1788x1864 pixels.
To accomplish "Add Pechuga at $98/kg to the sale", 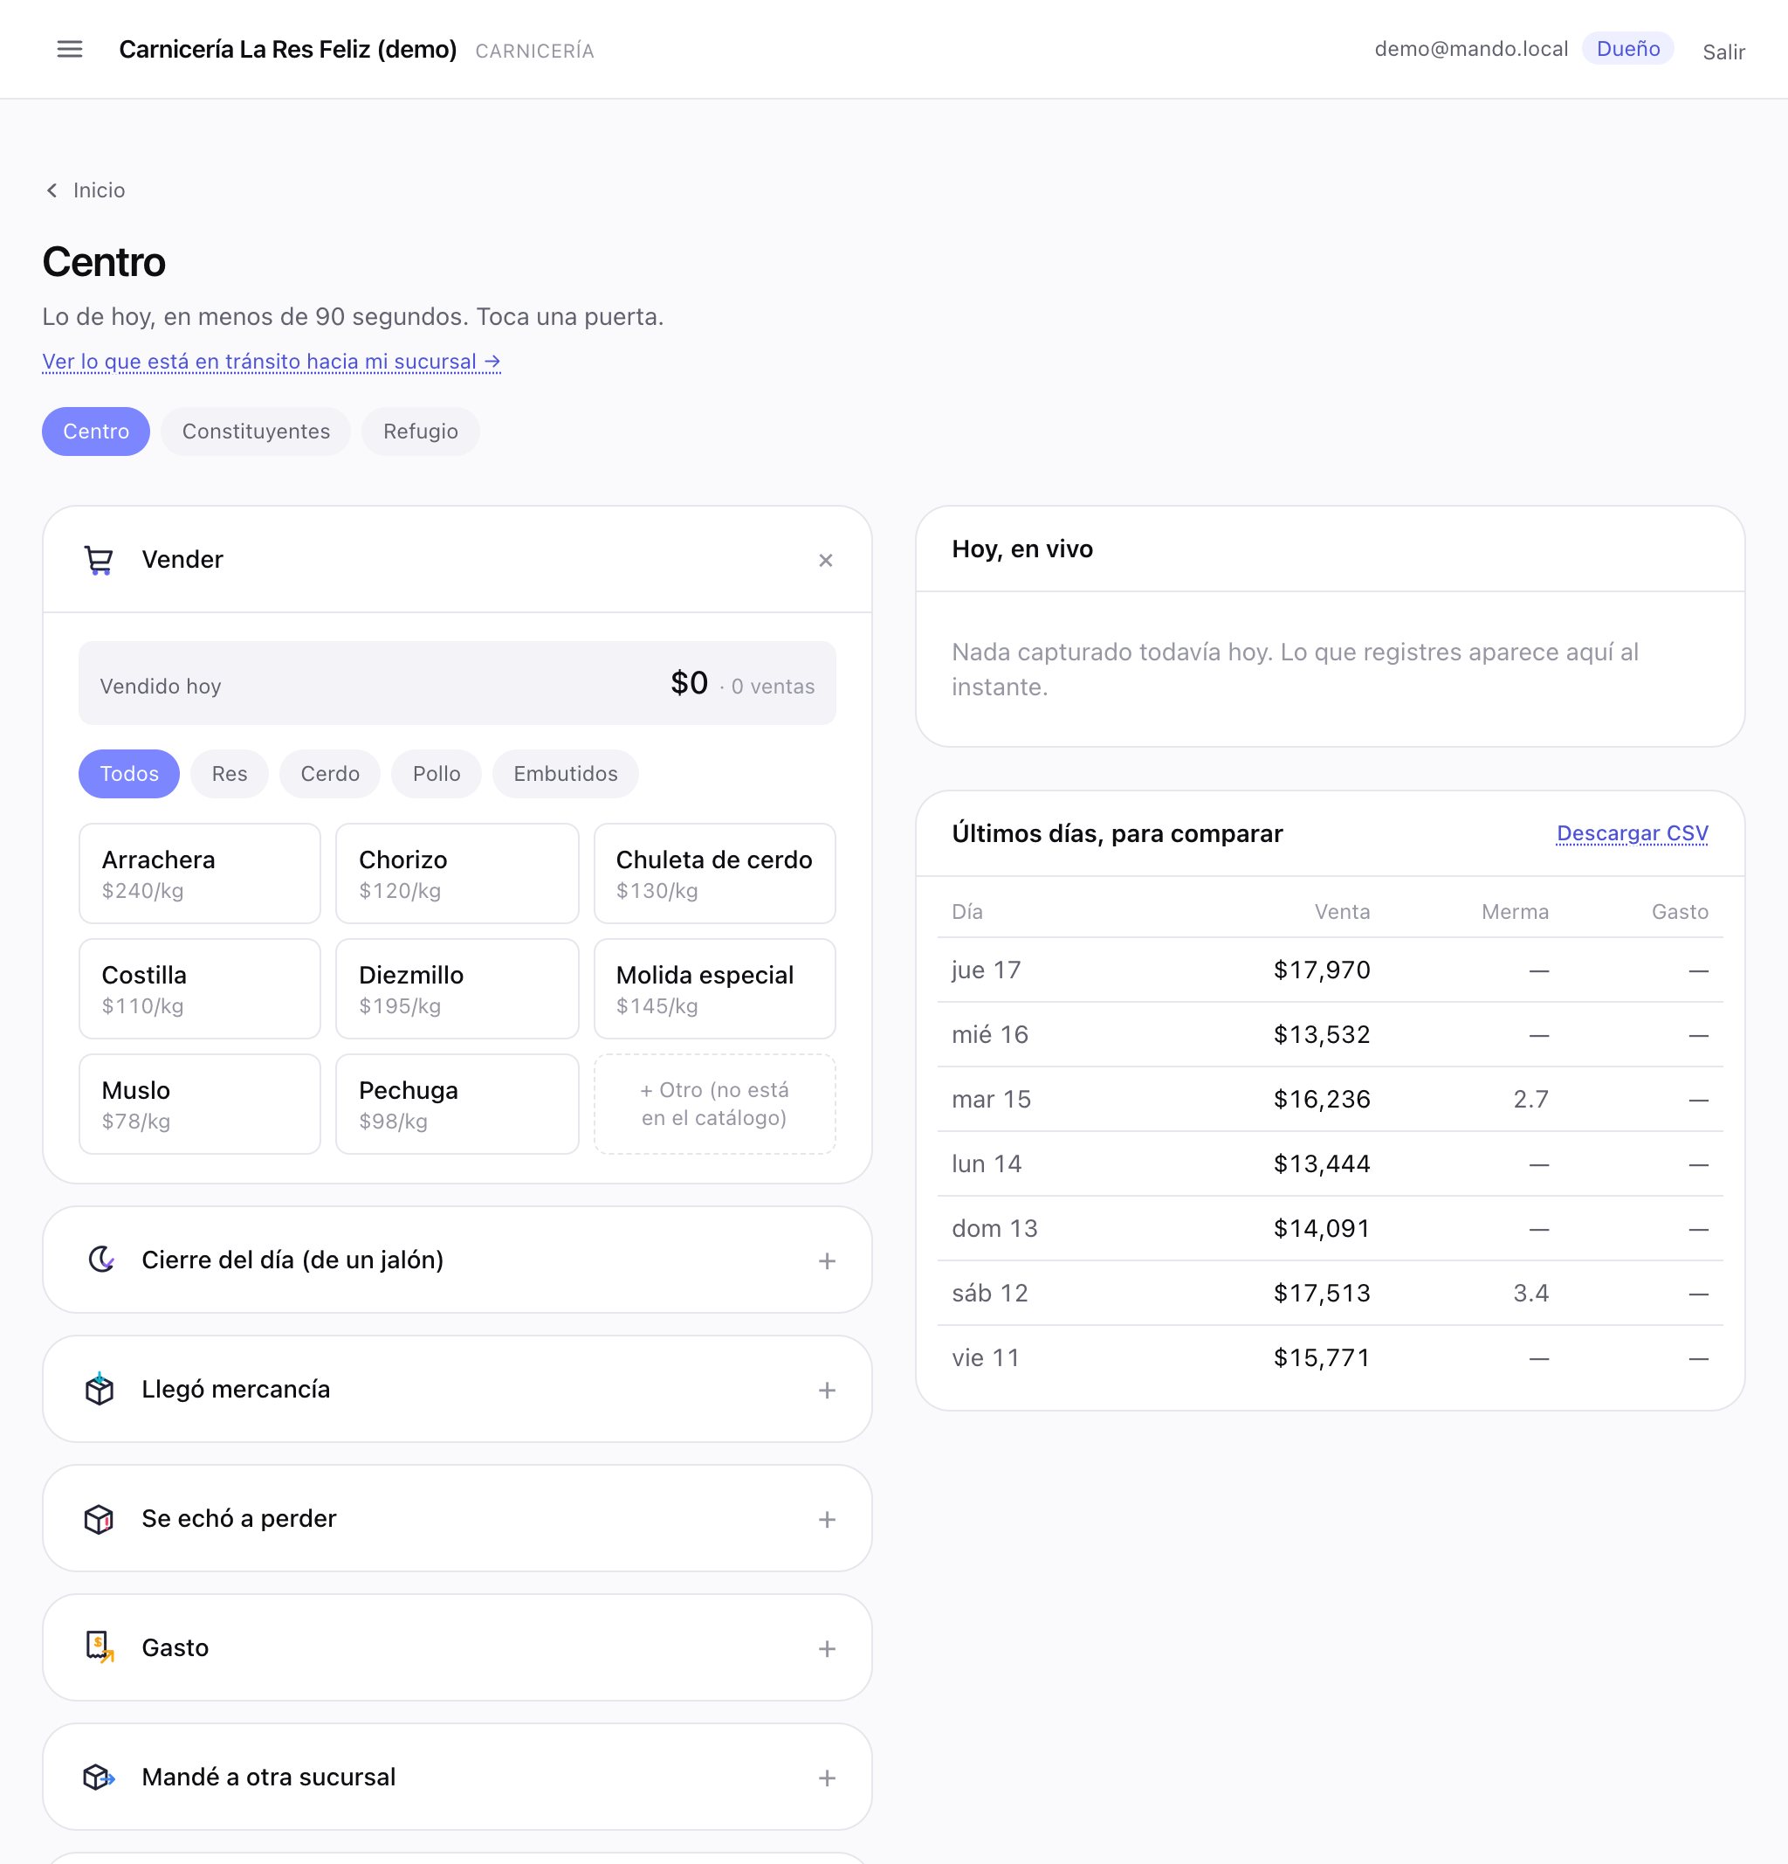I will pos(457,1104).
